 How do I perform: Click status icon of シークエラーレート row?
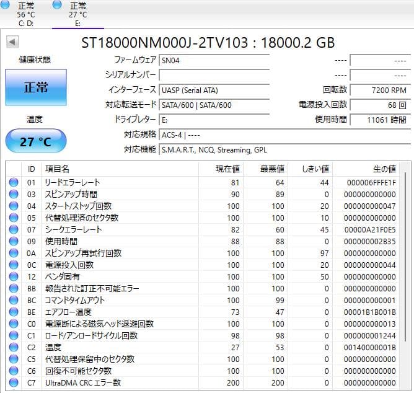(x=14, y=229)
